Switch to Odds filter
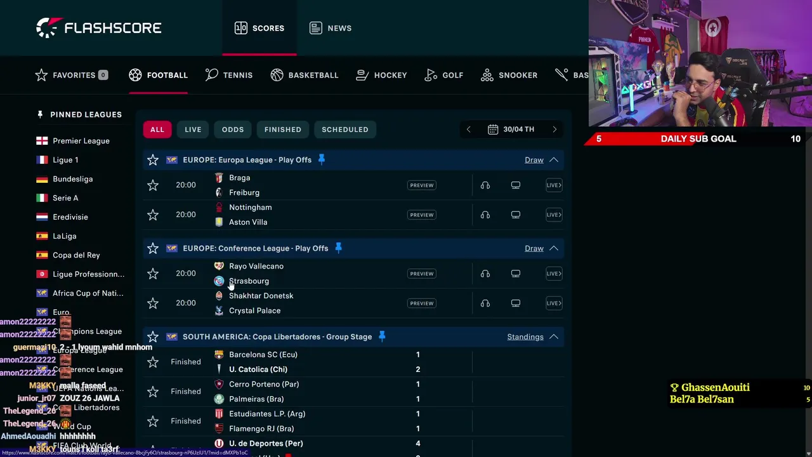The width and height of the screenshot is (812, 457). point(233,129)
